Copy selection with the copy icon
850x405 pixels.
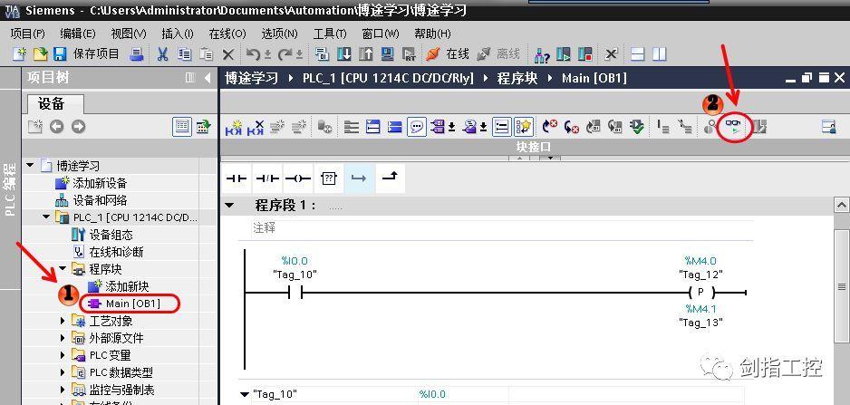point(185,53)
